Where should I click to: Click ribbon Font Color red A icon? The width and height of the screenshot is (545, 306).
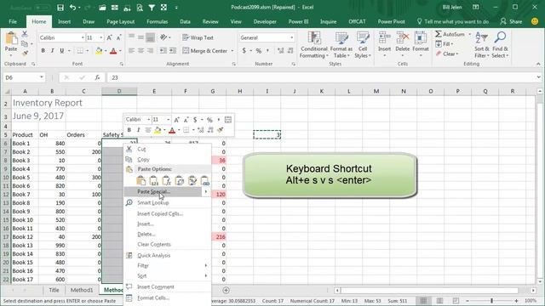pos(113,51)
